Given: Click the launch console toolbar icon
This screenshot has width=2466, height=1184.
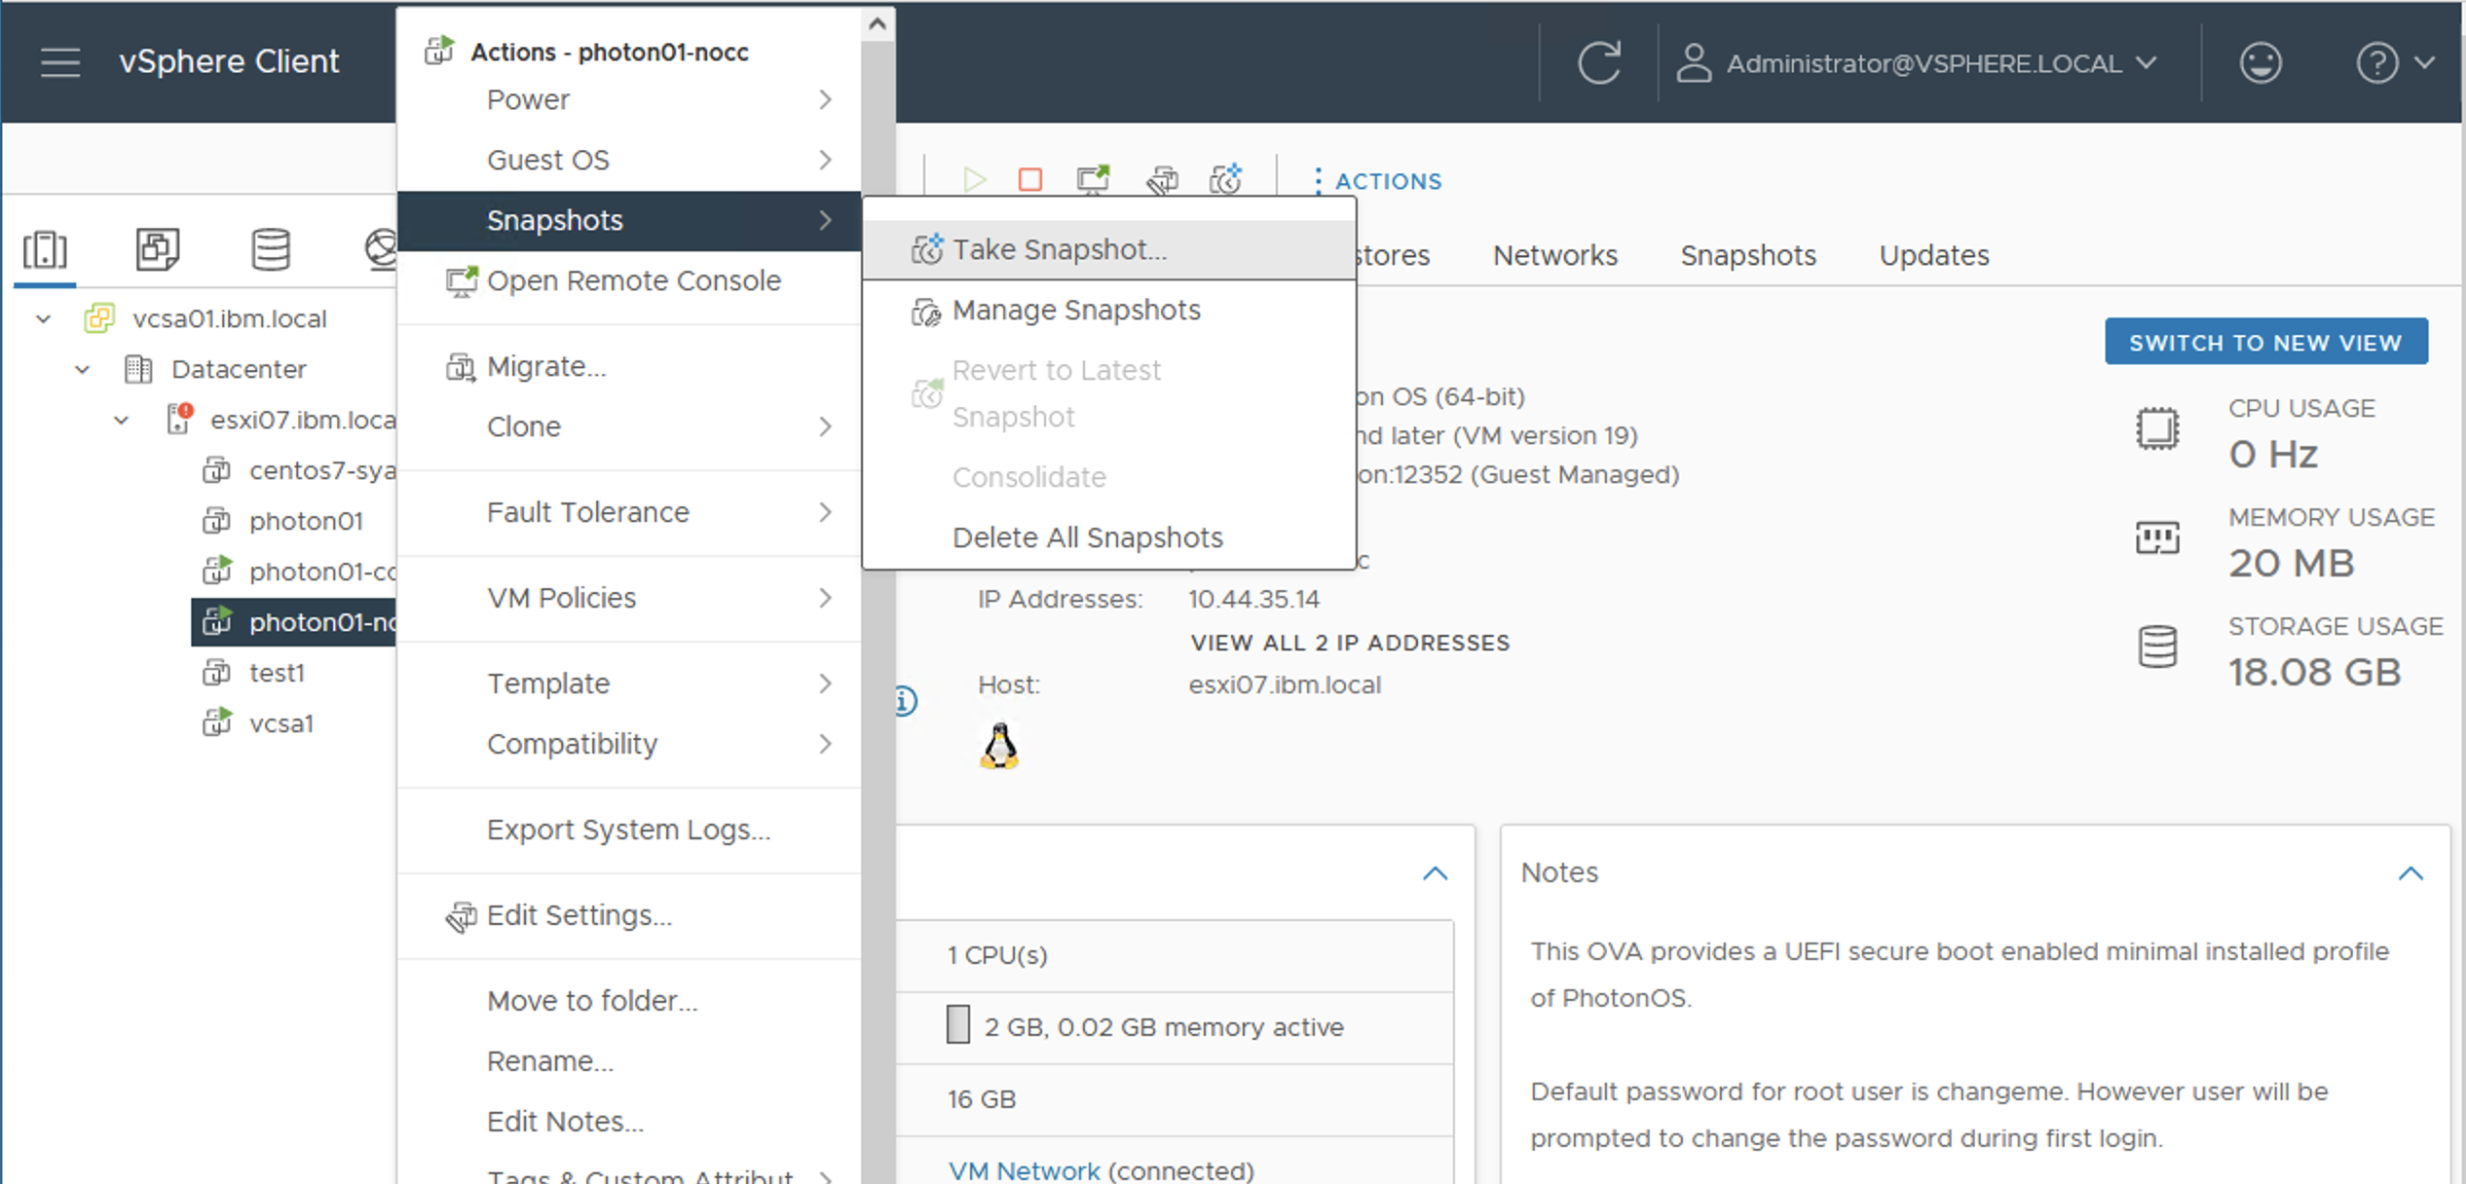Looking at the screenshot, I should click(x=1093, y=180).
